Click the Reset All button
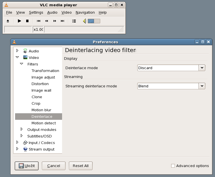 (x=81, y=166)
